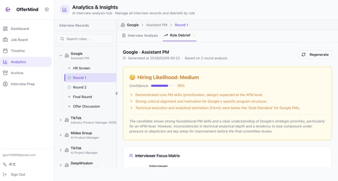Expand the DeepWisdom node
The height and width of the screenshot is (181, 338).
60,165
